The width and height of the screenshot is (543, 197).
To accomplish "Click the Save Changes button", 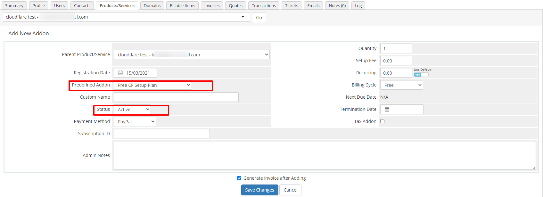I will coord(259,190).
